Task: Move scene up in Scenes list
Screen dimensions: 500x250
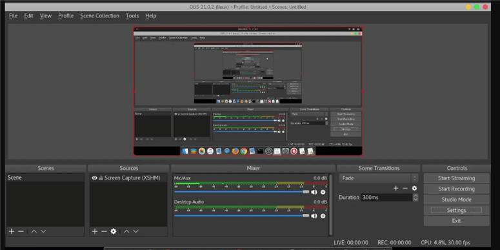Action: click(34, 231)
